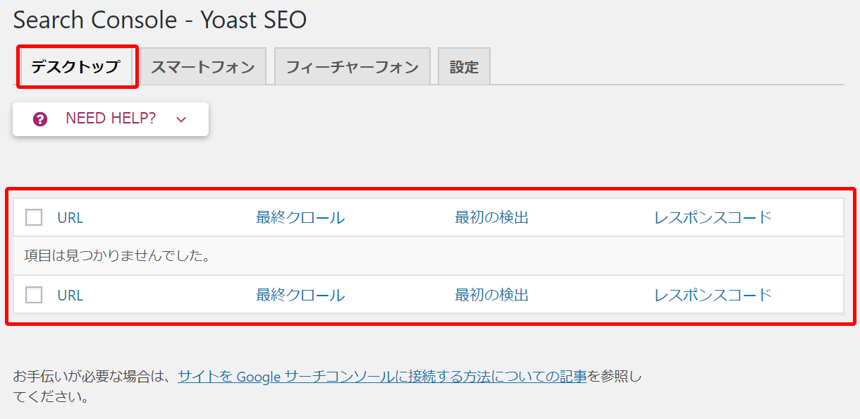860x419 pixels.
Task: Open the 設定 tab
Action: [x=464, y=67]
